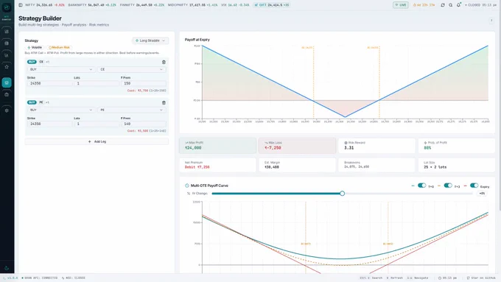This screenshot has height=282, width=501.
Task: Click the BUY badge on CE leg
Action: click(32, 62)
